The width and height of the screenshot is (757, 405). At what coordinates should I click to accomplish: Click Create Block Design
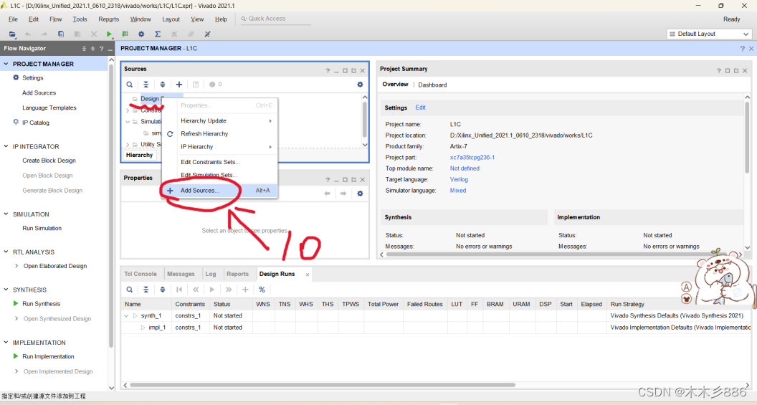(x=49, y=161)
